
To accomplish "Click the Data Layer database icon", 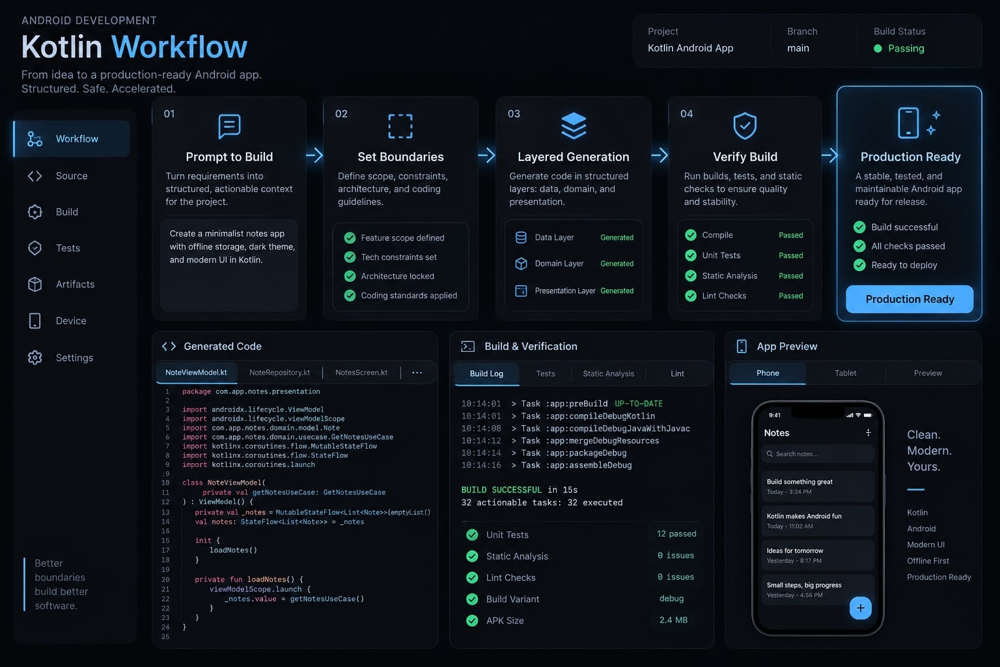I will pos(521,238).
